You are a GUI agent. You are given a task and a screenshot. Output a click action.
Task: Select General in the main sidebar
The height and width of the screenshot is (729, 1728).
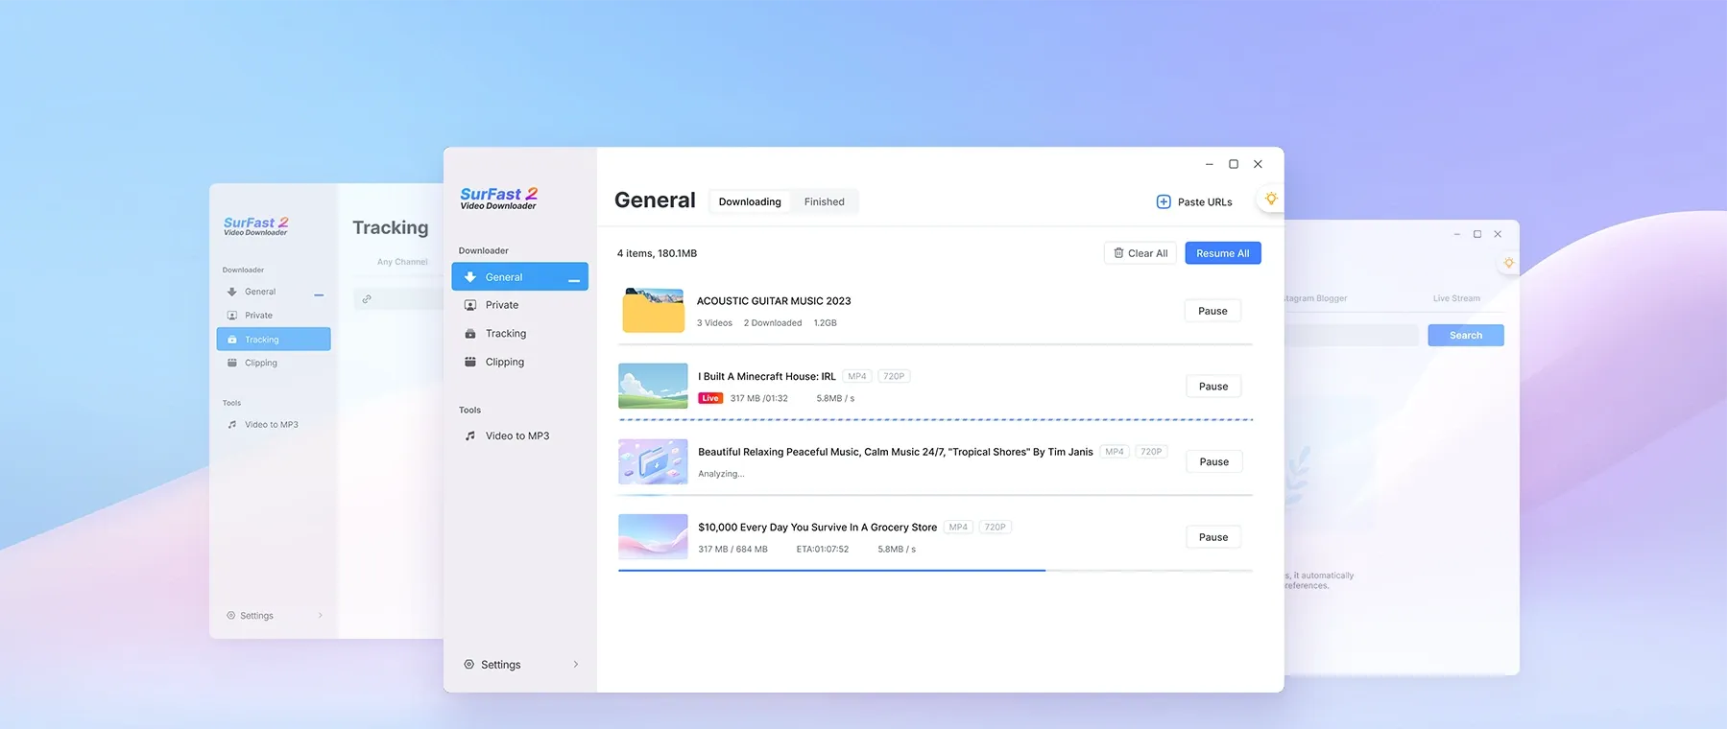coord(504,277)
